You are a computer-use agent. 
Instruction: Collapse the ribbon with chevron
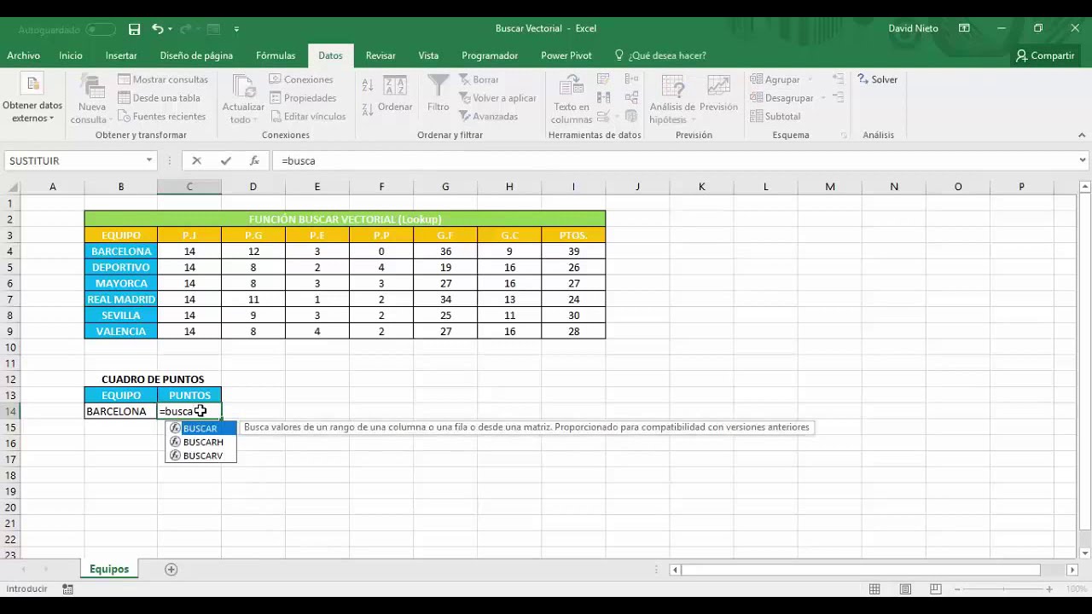[1082, 135]
